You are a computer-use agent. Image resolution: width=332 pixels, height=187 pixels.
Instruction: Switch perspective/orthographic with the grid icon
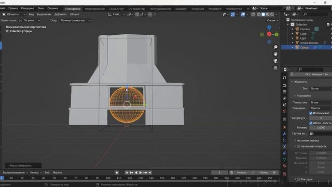click(275, 68)
